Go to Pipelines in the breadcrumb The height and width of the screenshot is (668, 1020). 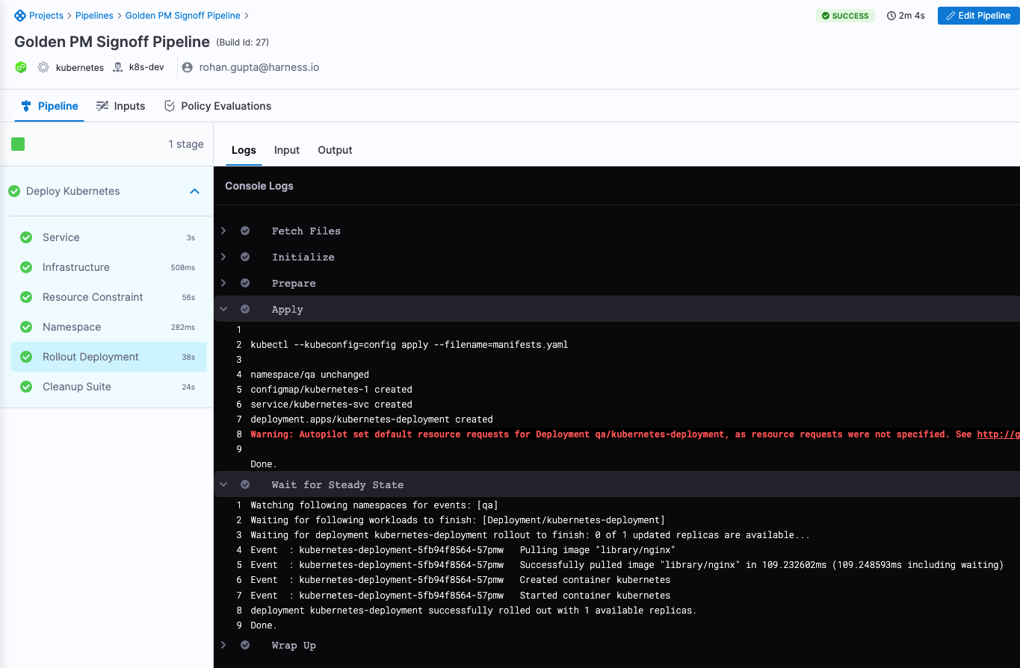click(x=94, y=16)
